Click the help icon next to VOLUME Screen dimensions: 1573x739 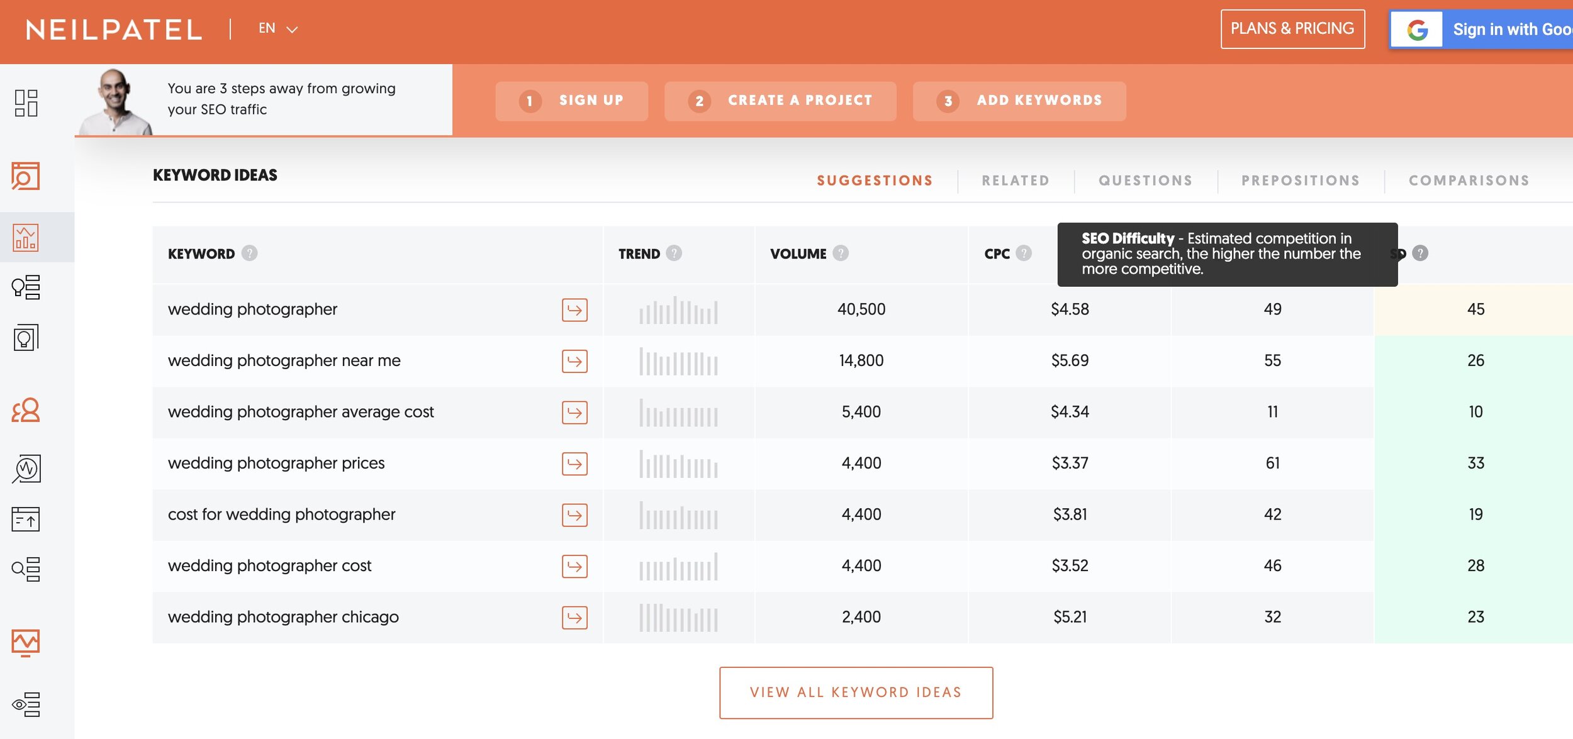[841, 253]
